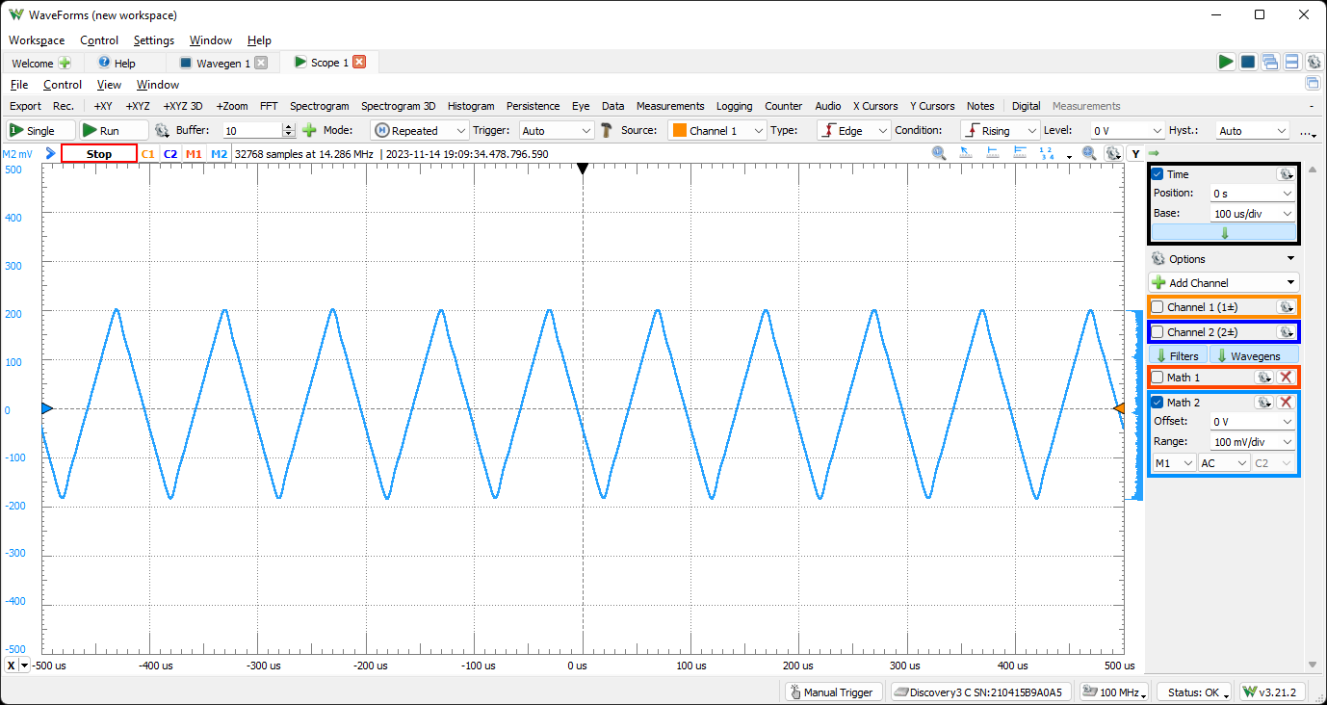This screenshot has width=1327, height=705.
Task: Switch to the Wavegen 1 tab
Action: point(221,62)
